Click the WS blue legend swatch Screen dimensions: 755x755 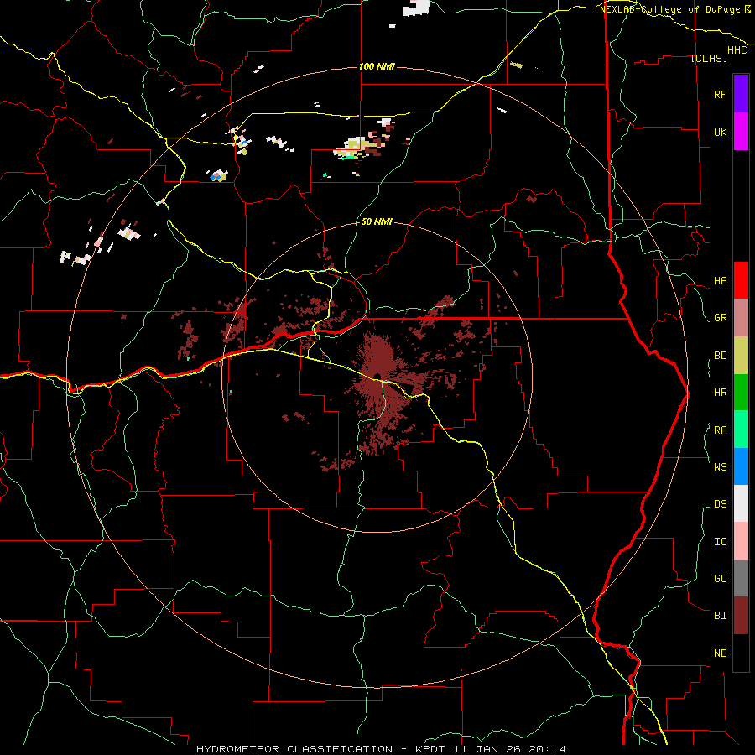[741, 466]
